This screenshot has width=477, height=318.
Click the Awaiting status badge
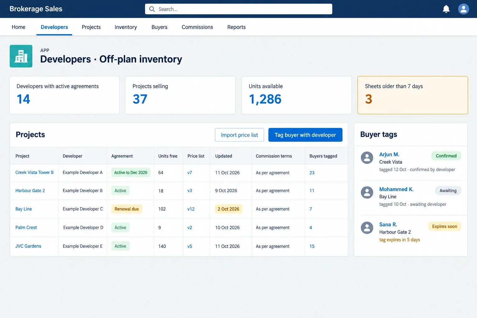tap(448, 191)
